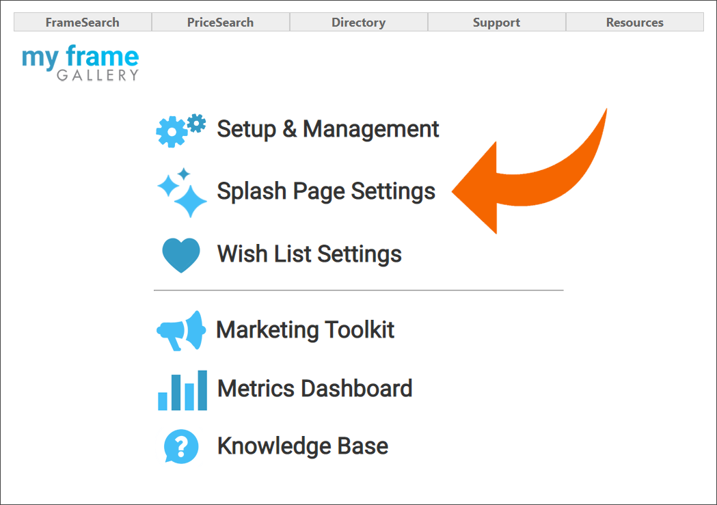Click the gears Setup & Management icon
The width and height of the screenshot is (717, 505).
tap(180, 128)
